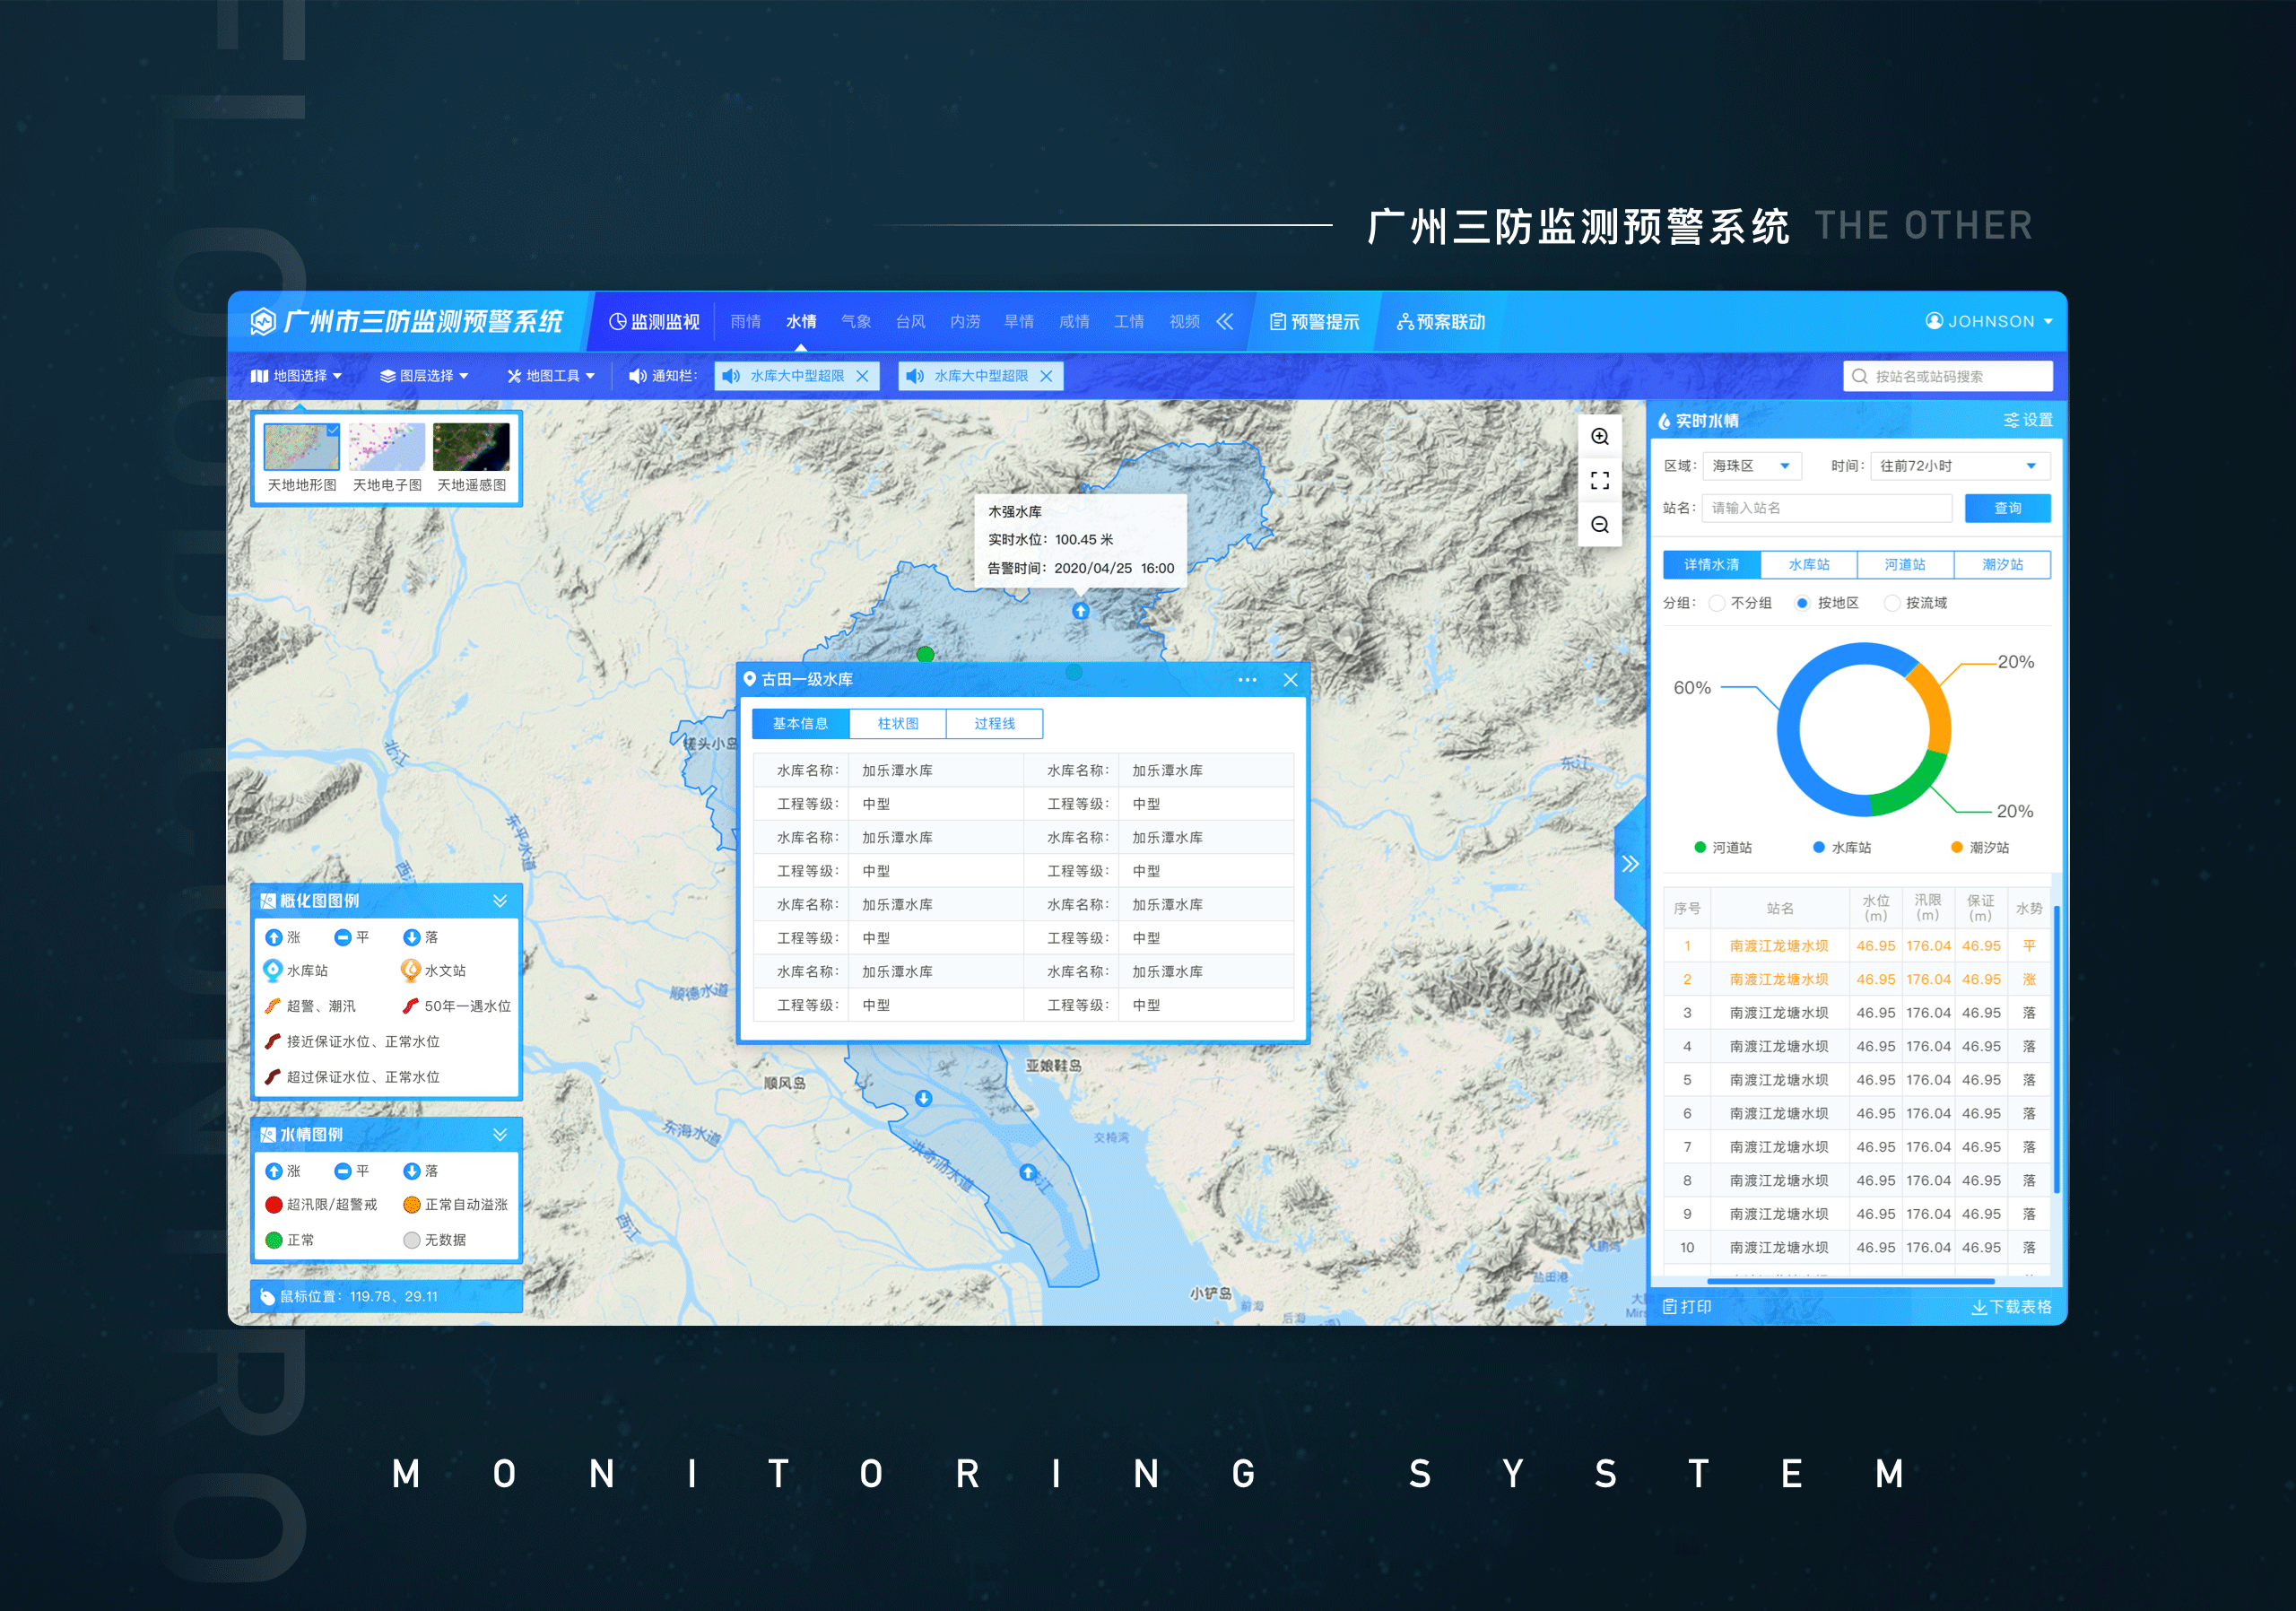Open more options ellipsis in 古田一级水库 dialog
This screenshot has width=2296, height=1611.
1247,680
